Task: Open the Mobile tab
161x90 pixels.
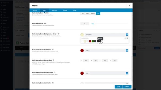Action: point(65,10)
